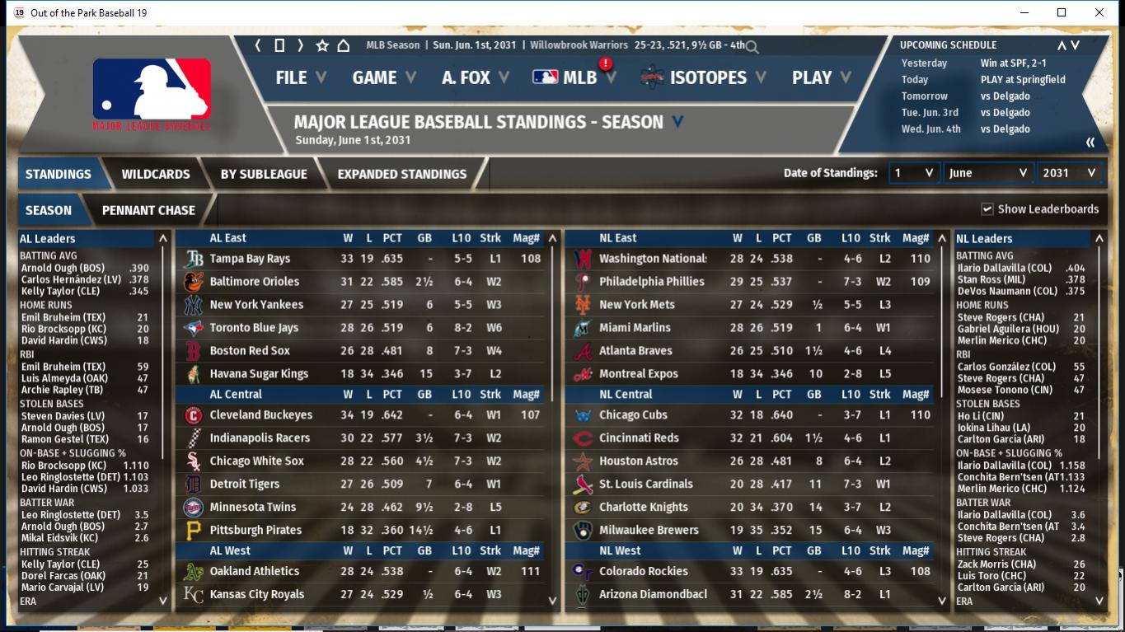Select the SEASON sub-tab
This screenshot has height=632, width=1125.
(x=49, y=210)
